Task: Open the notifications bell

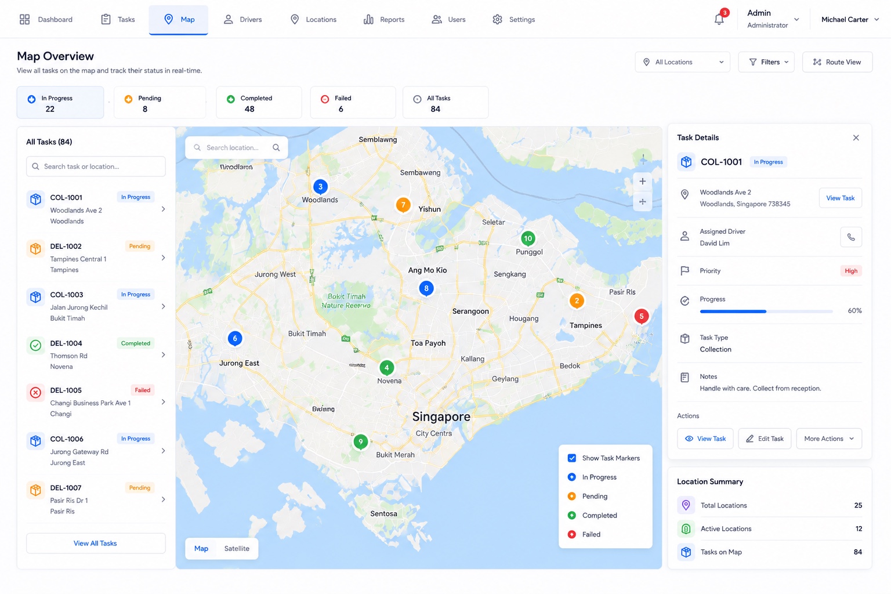Action: (719, 19)
